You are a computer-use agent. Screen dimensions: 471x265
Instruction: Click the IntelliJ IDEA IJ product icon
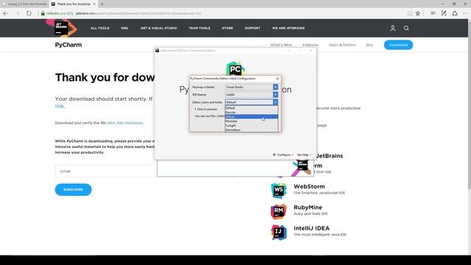click(x=278, y=232)
